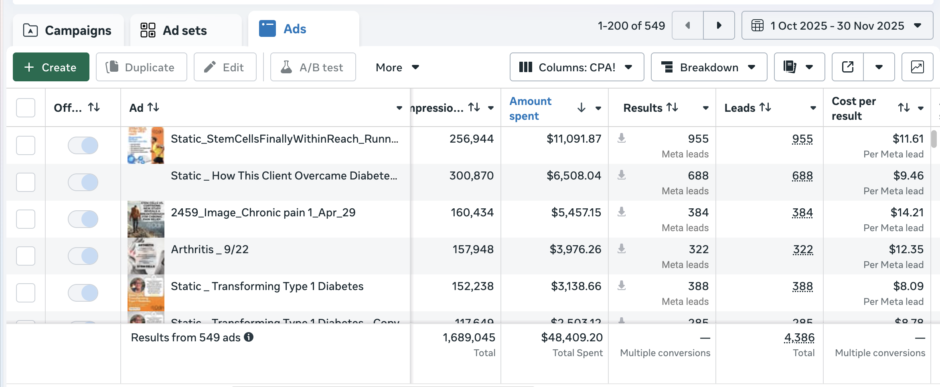Click the vertical table scrollbar
The image size is (940, 387).
pos(934,139)
